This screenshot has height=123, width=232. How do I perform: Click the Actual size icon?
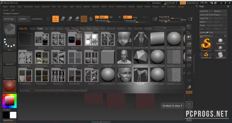pos(189,52)
